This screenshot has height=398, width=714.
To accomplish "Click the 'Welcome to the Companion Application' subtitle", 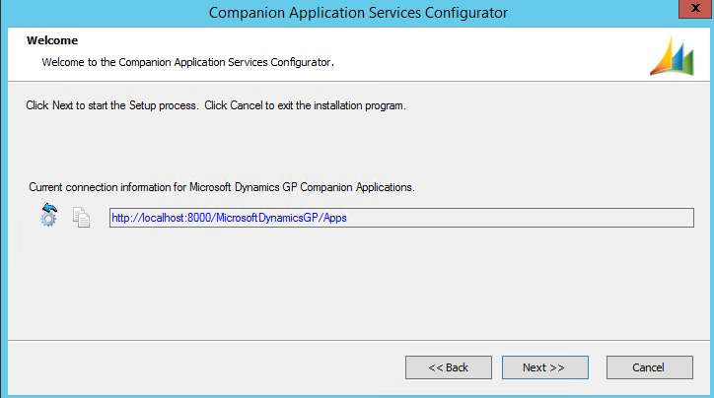I will 187,62.
